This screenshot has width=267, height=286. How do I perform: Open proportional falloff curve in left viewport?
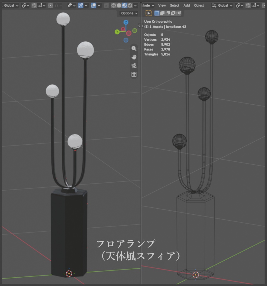(58, 5)
